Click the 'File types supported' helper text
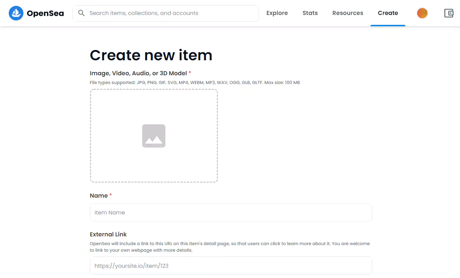This screenshot has height=278, width=460. [195, 83]
